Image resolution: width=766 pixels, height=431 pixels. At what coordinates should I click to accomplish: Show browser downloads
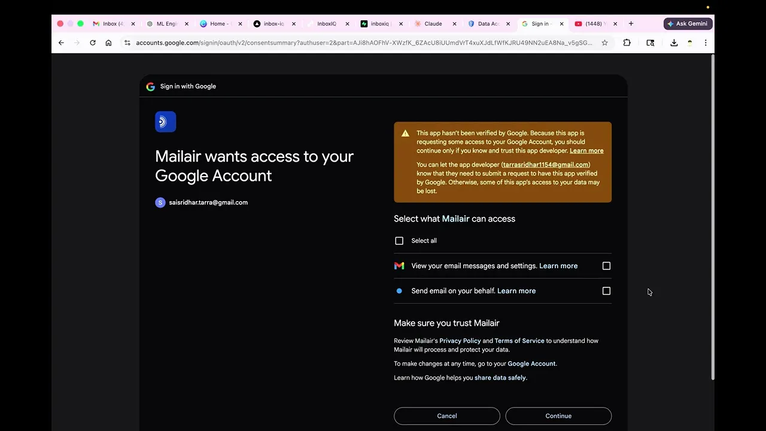pyautogui.click(x=674, y=43)
